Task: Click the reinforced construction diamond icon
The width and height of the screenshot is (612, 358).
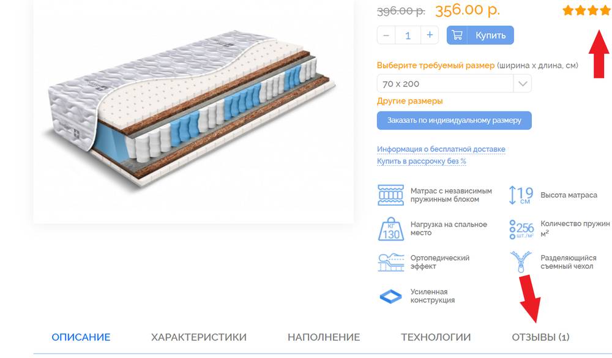Action: click(x=390, y=296)
